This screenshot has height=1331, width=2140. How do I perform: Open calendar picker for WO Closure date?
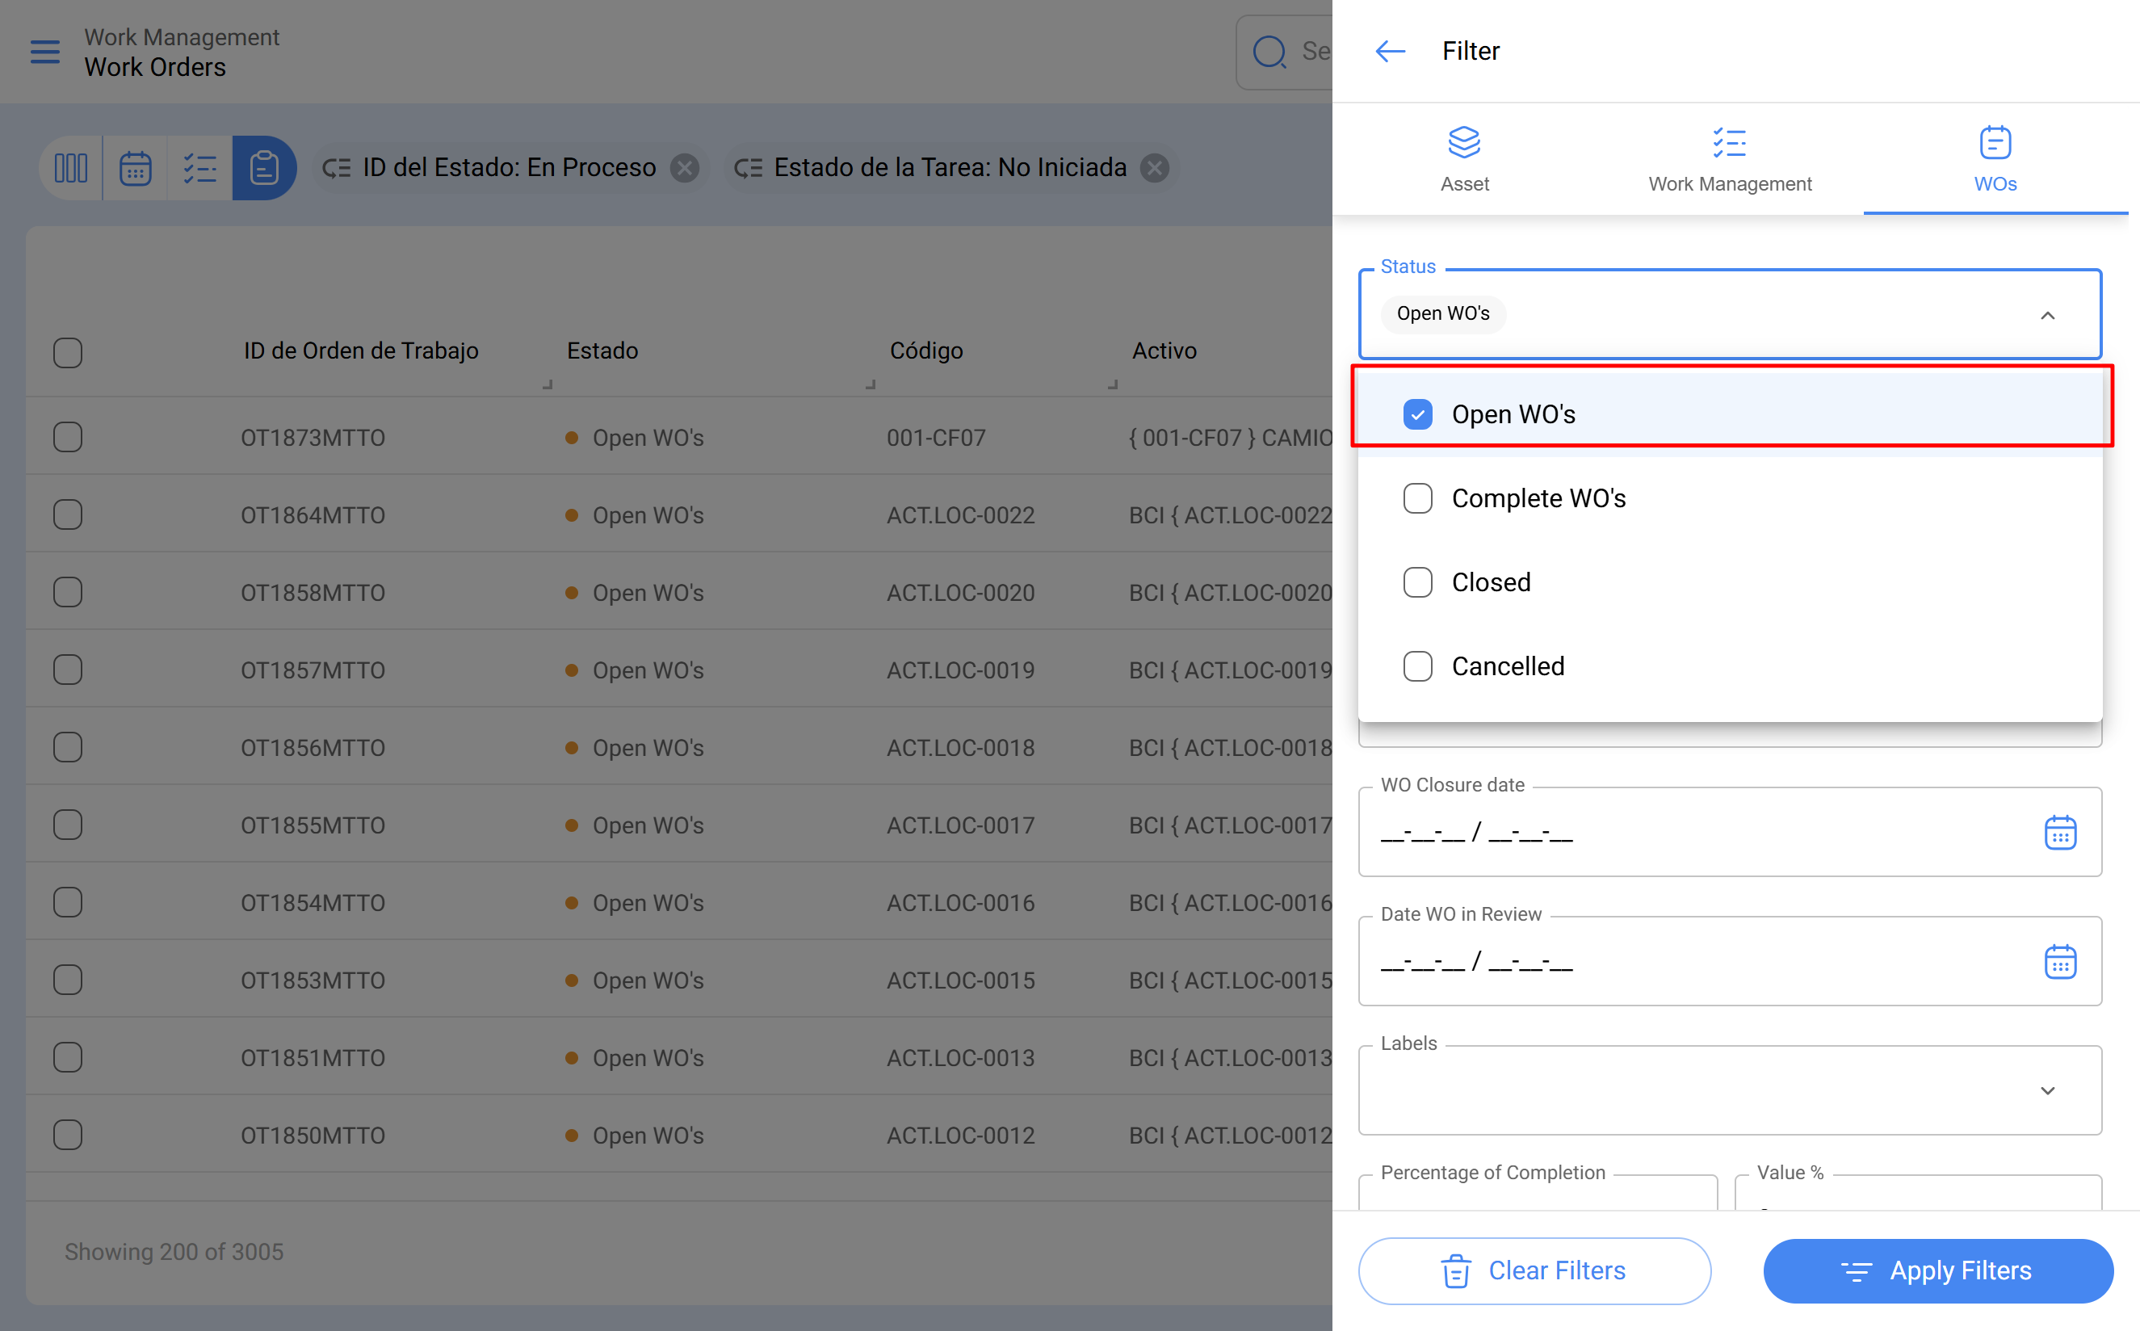pyautogui.click(x=2060, y=832)
